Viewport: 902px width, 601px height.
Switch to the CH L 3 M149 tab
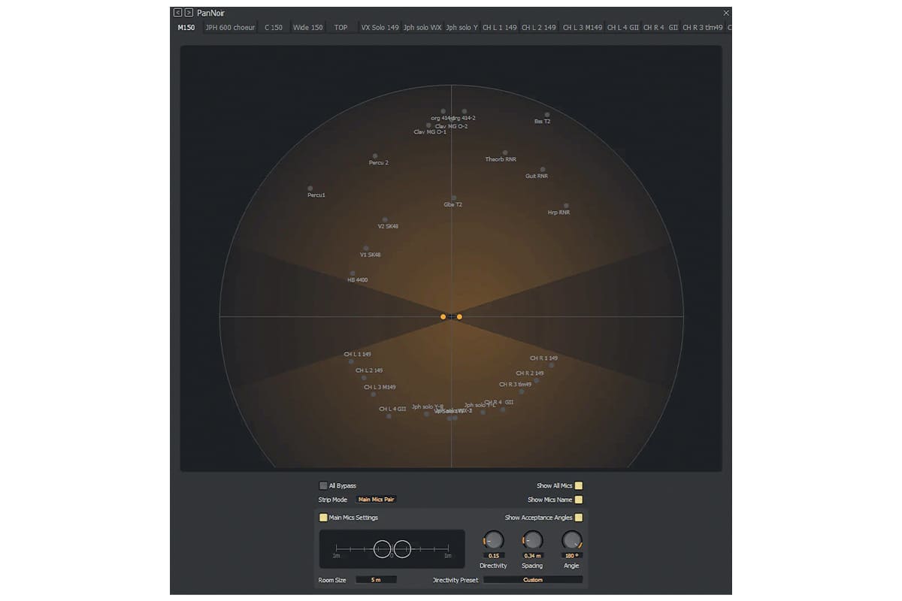point(583,28)
